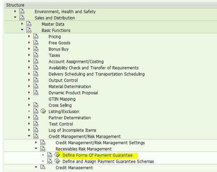Open documentation icon beside Cross Selling

point(36,105)
